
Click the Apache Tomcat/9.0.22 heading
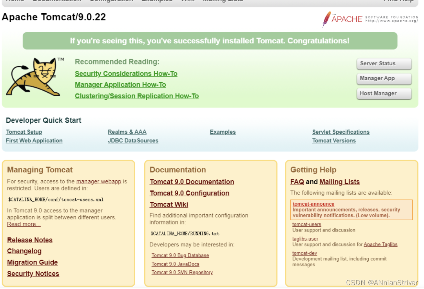(54, 17)
